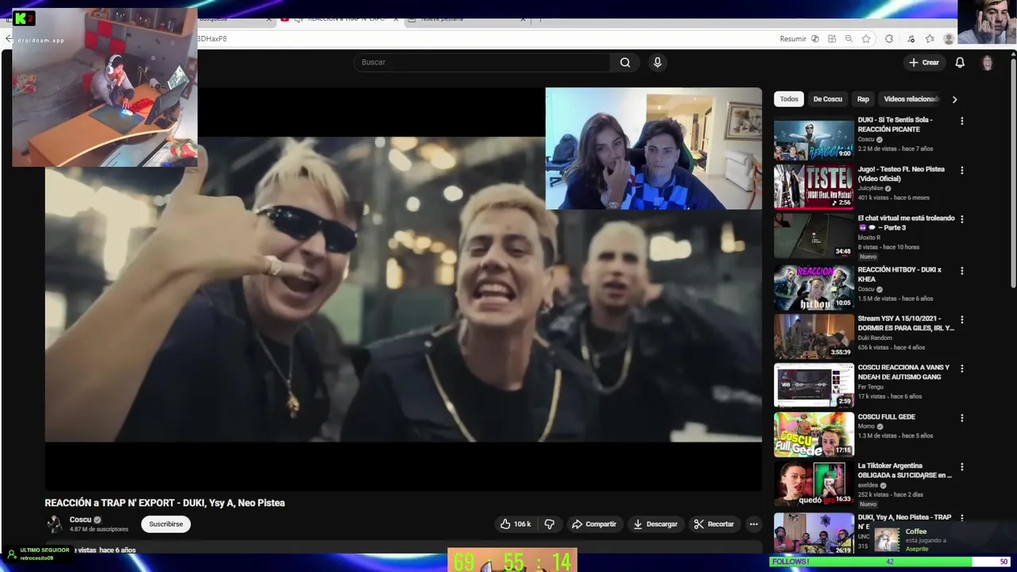1017x572 pixels.
Task: Open YouTube notifications bell
Action: coord(960,62)
